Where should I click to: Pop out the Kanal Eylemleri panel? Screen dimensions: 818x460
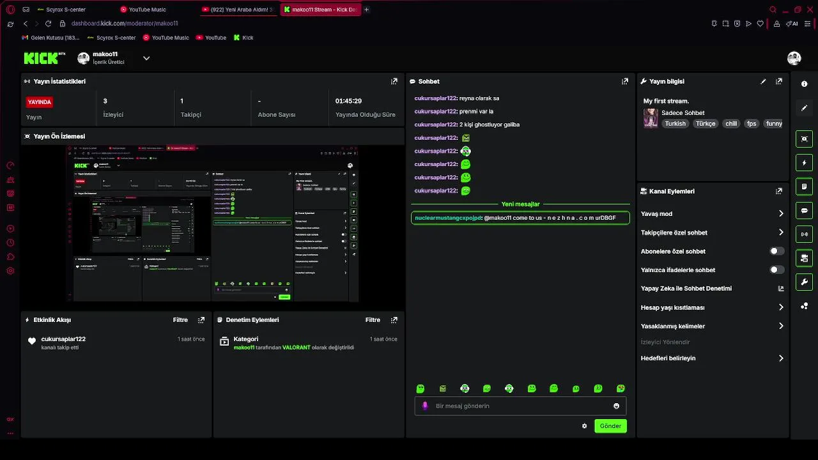point(778,191)
